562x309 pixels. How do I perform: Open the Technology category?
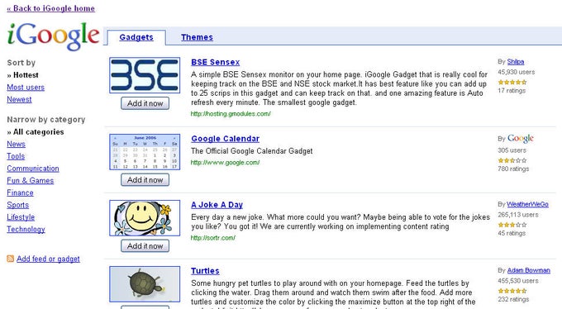(x=26, y=229)
